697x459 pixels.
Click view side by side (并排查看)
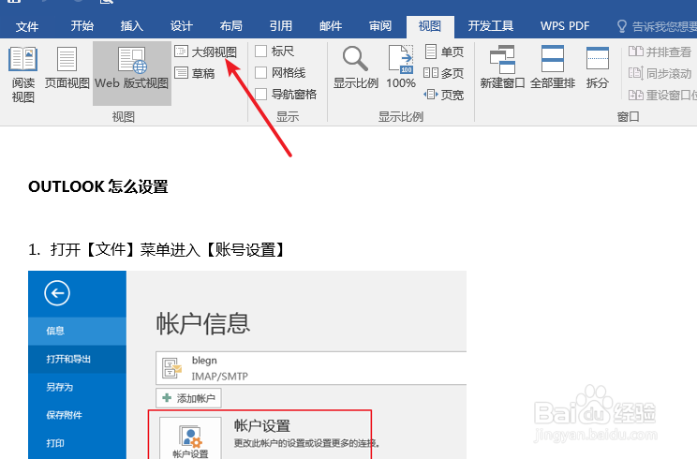coord(660,52)
